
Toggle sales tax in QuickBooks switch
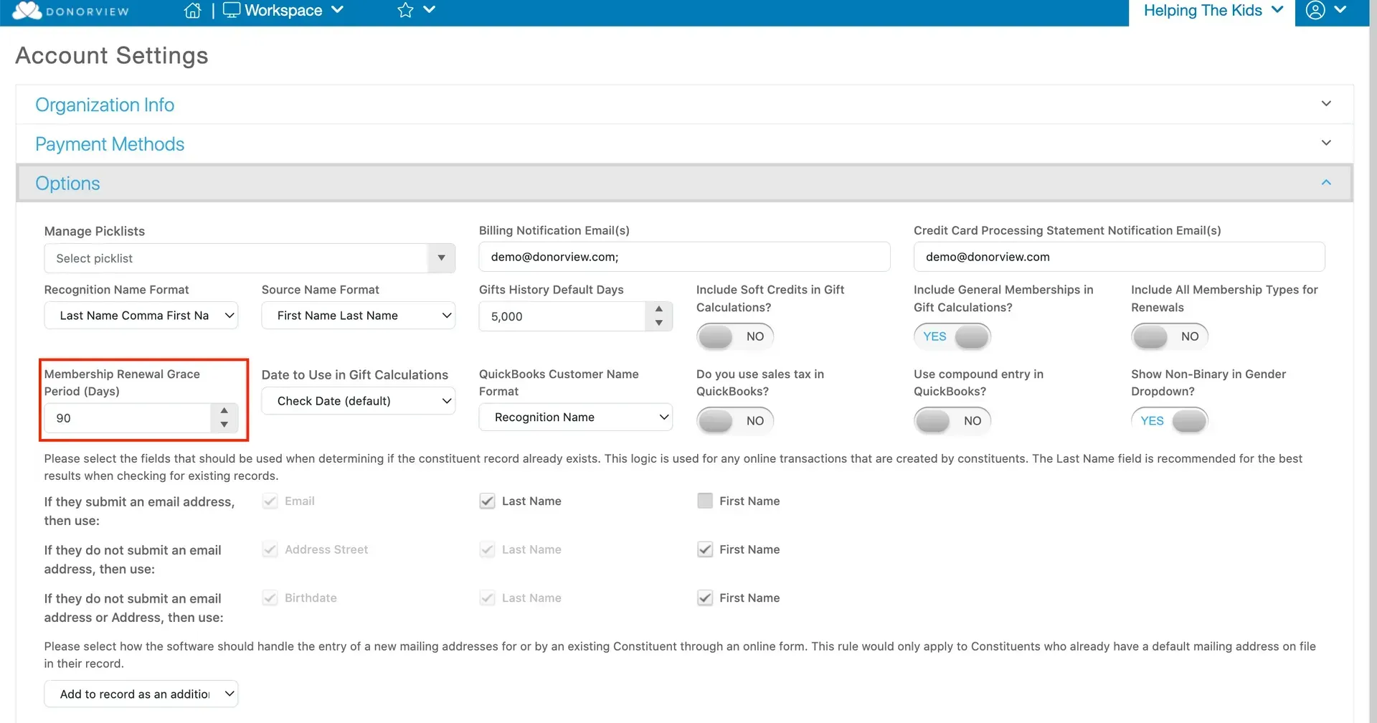tap(735, 421)
